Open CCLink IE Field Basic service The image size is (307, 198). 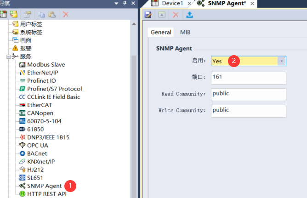click(53, 97)
